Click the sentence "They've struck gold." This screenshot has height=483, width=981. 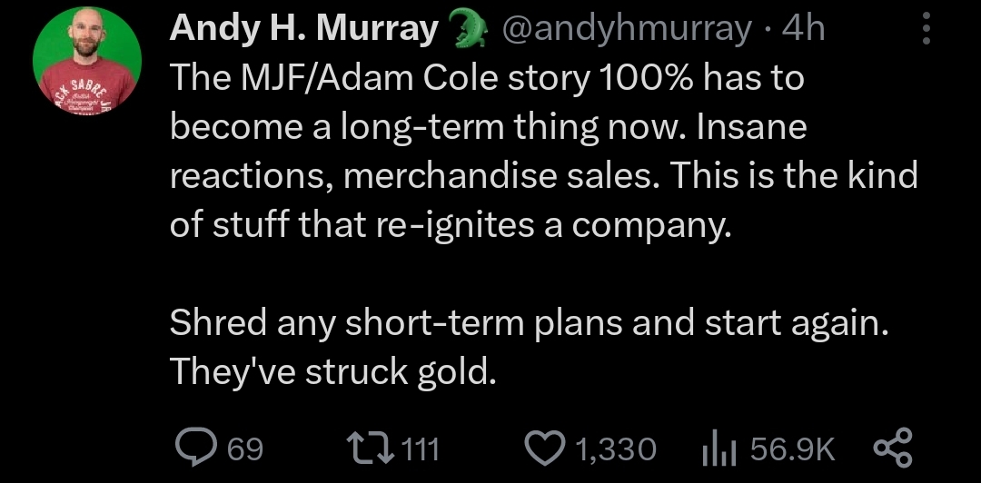332,372
